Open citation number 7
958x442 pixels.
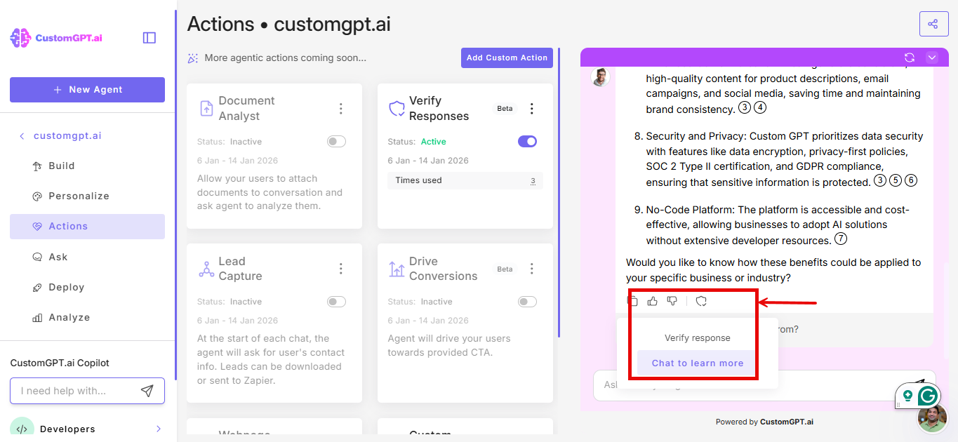click(841, 239)
